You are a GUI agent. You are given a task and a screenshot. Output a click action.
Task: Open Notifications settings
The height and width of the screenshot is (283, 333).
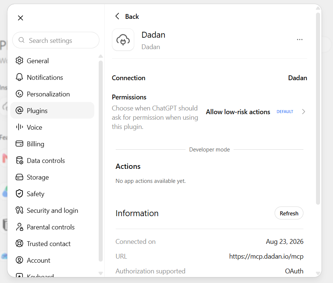(52, 77)
